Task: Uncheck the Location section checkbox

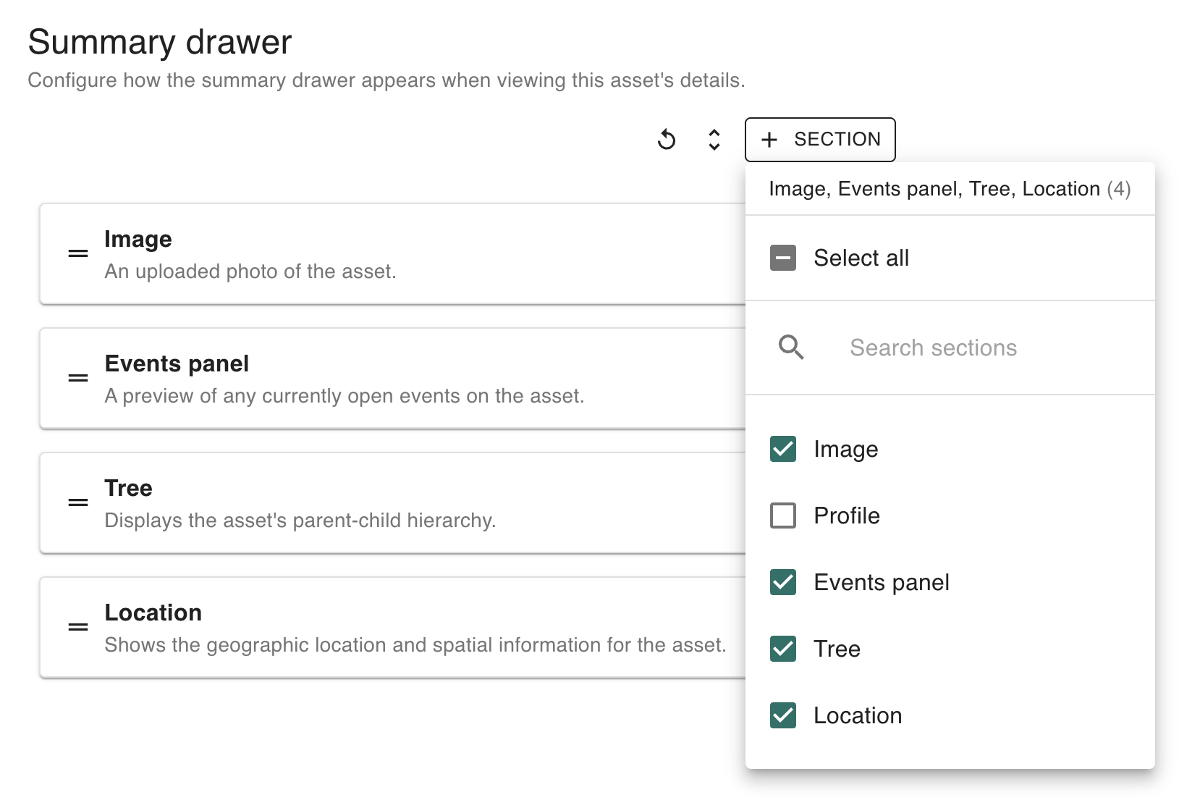Action: tap(783, 715)
